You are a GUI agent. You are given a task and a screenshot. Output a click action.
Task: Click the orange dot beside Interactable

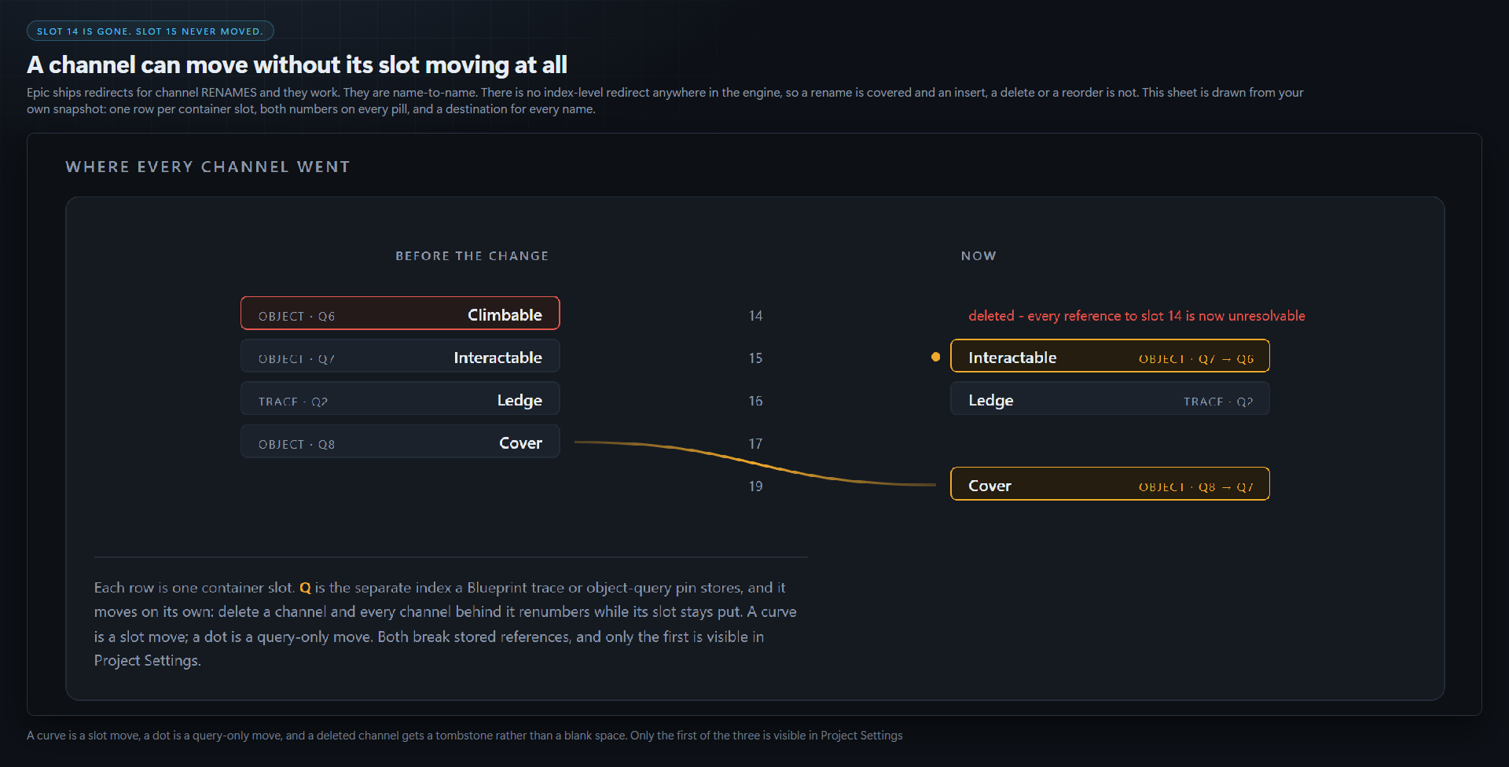pyautogui.click(x=935, y=357)
